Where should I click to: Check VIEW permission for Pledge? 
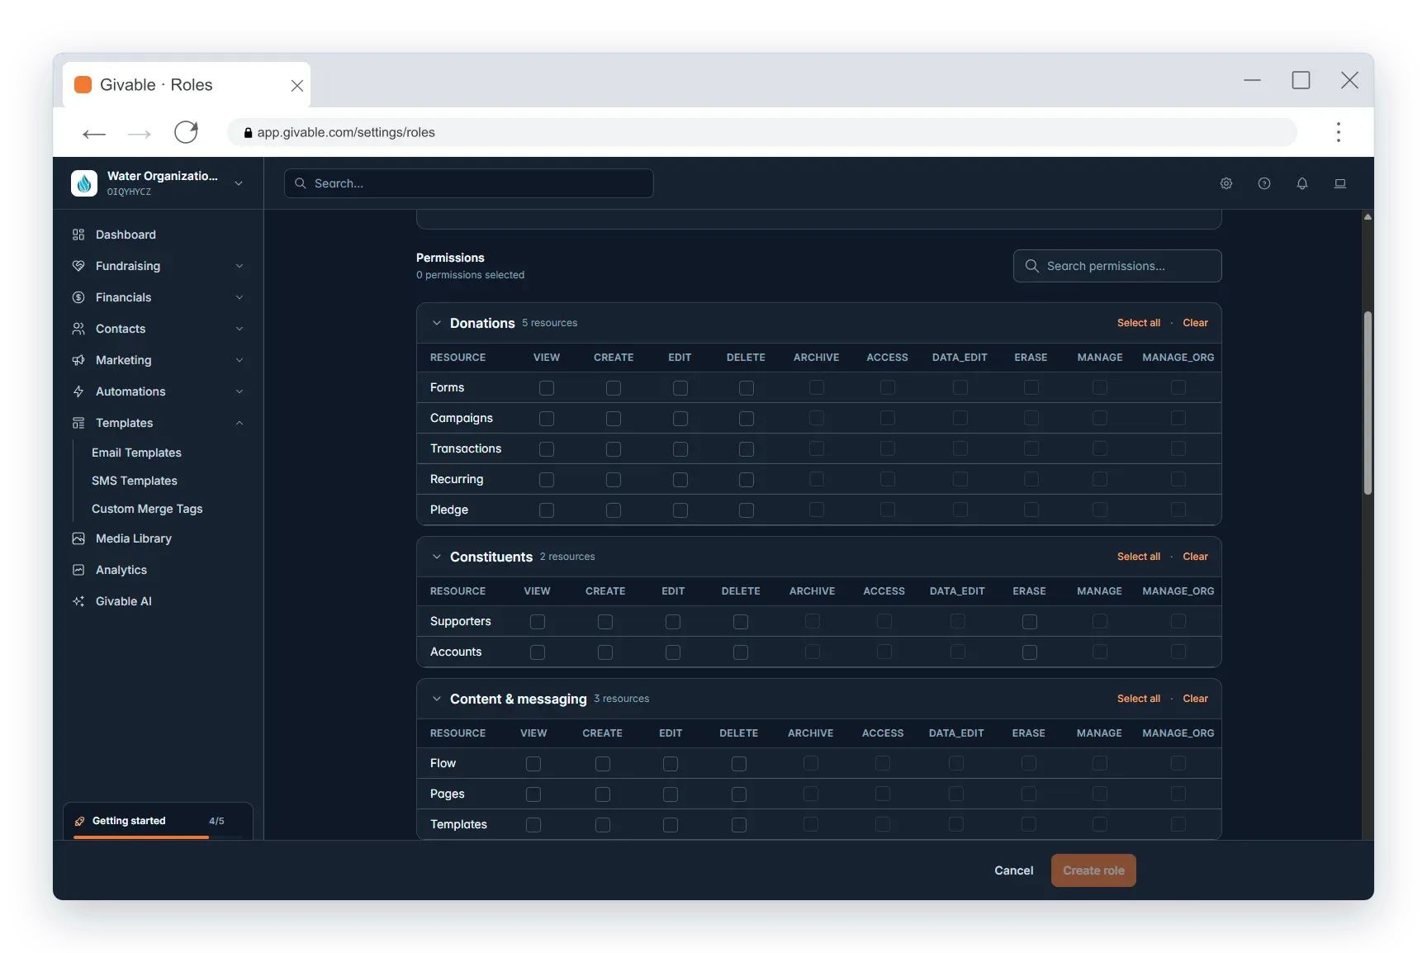tap(547, 510)
